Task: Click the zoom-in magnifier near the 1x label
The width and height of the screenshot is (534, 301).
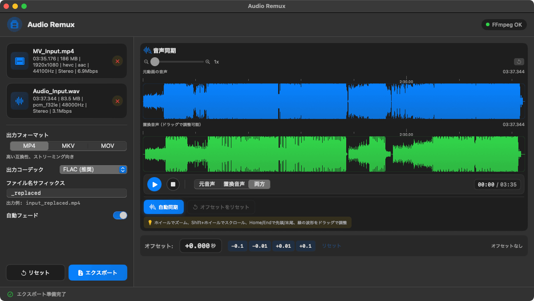Action: (x=207, y=62)
